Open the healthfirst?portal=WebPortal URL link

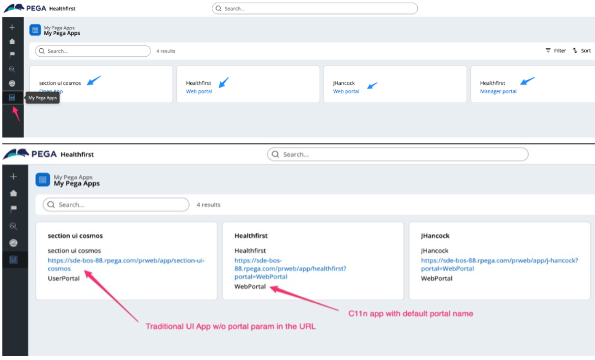[291, 268]
